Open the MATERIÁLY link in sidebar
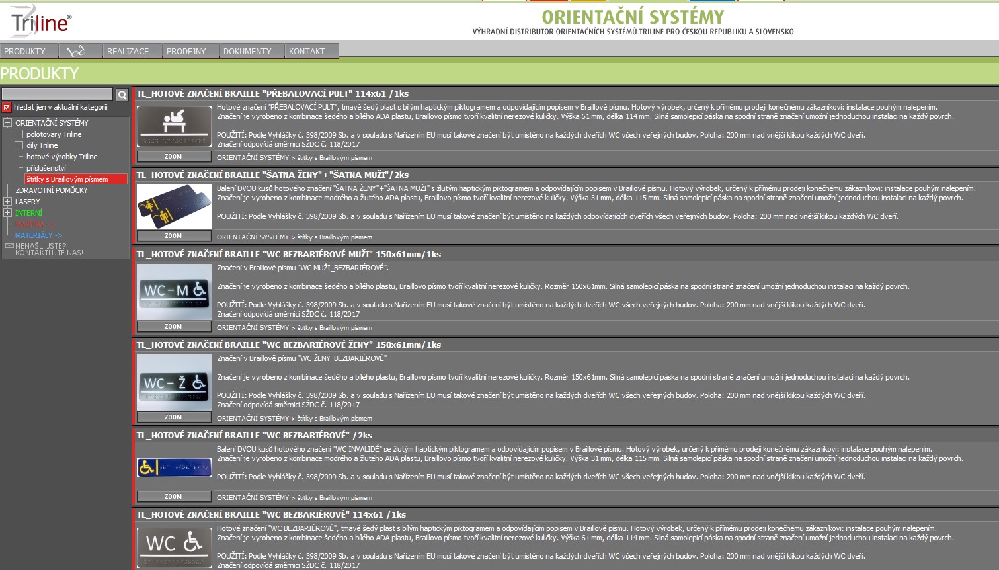This screenshot has width=999, height=570. click(x=38, y=235)
